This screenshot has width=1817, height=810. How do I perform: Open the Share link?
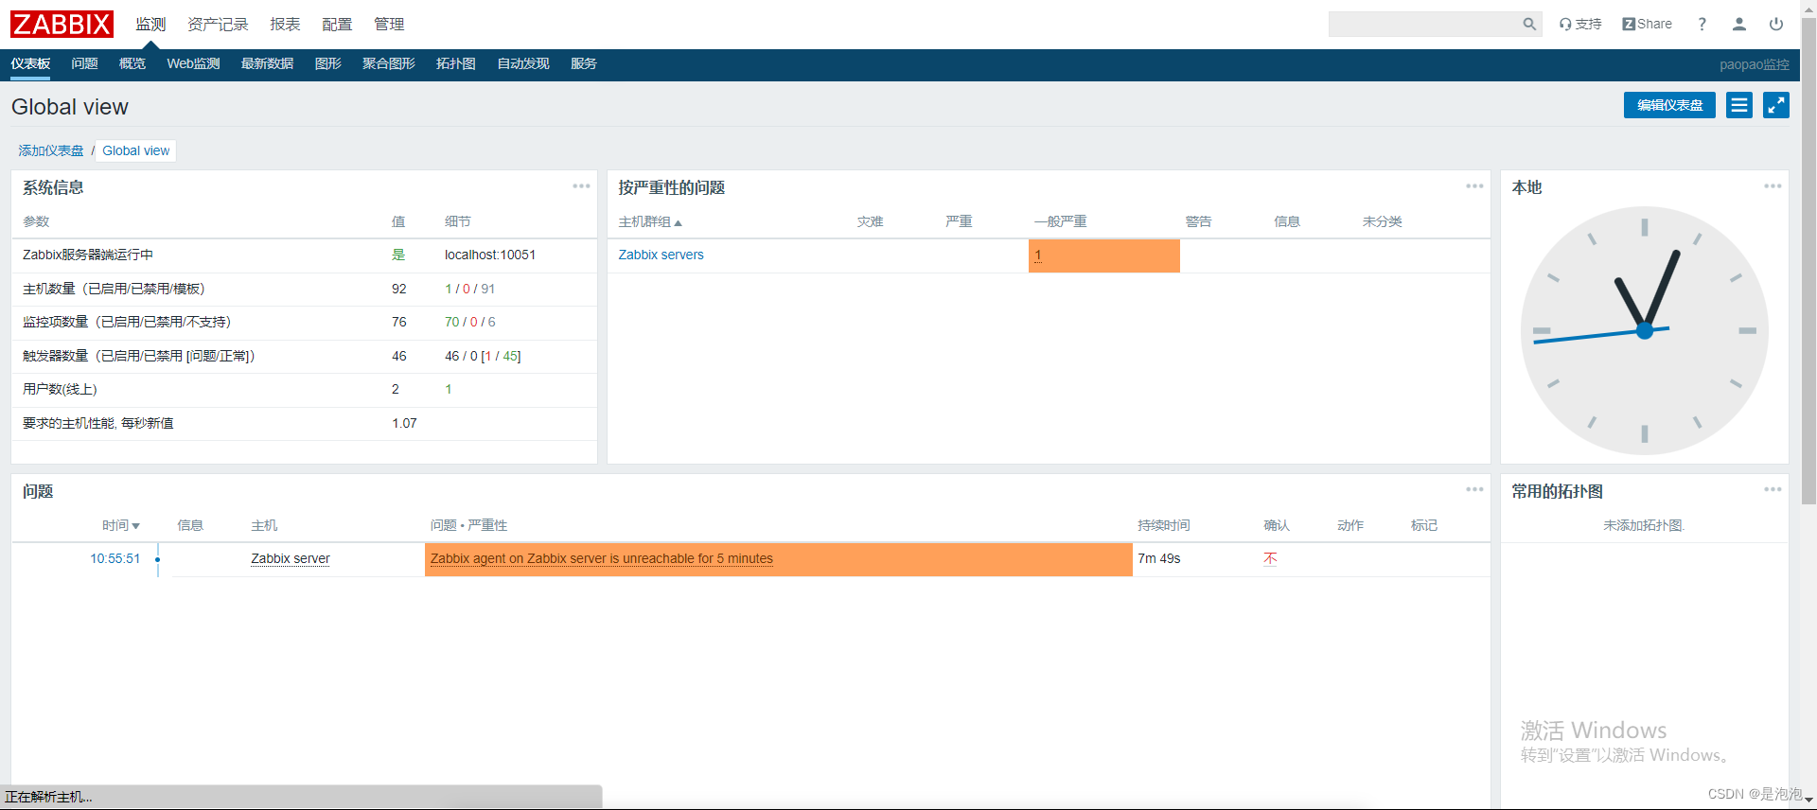(x=1647, y=25)
